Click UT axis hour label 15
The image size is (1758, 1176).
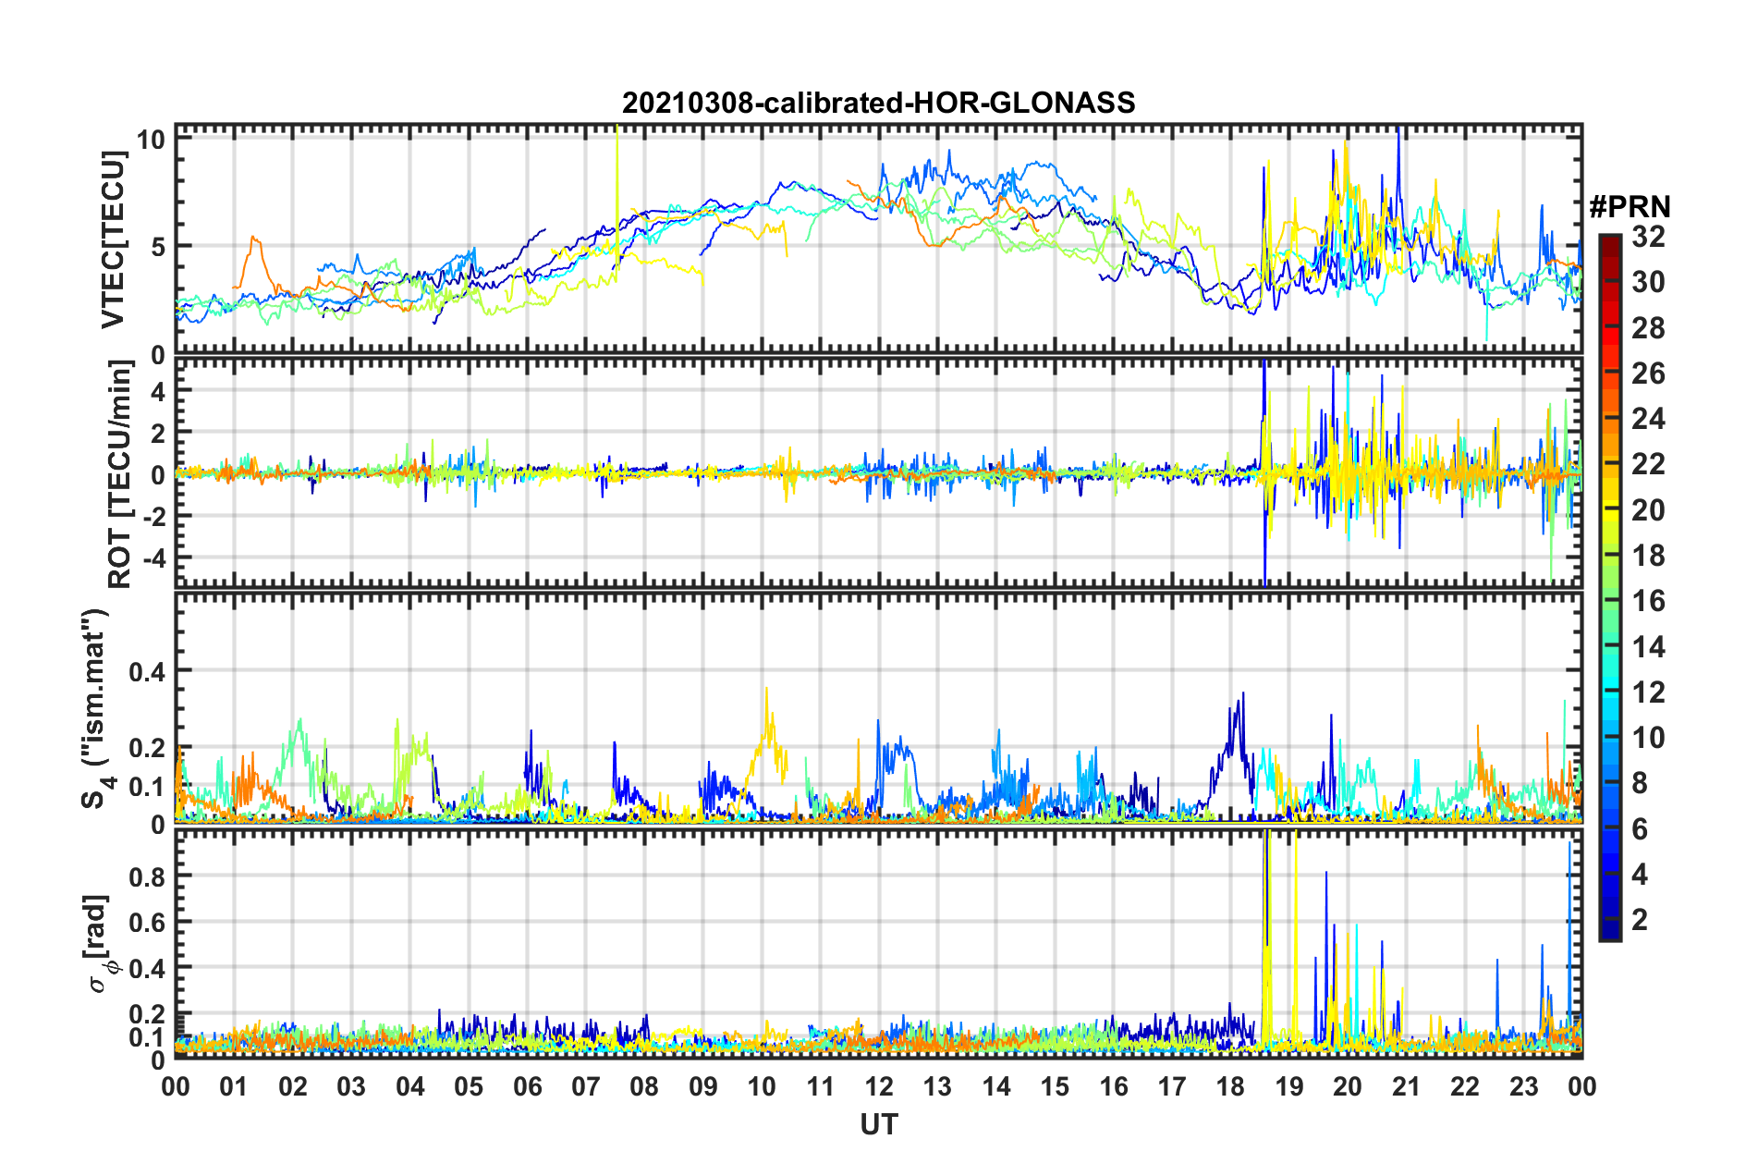pyautogui.click(x=1055, y=1086)
